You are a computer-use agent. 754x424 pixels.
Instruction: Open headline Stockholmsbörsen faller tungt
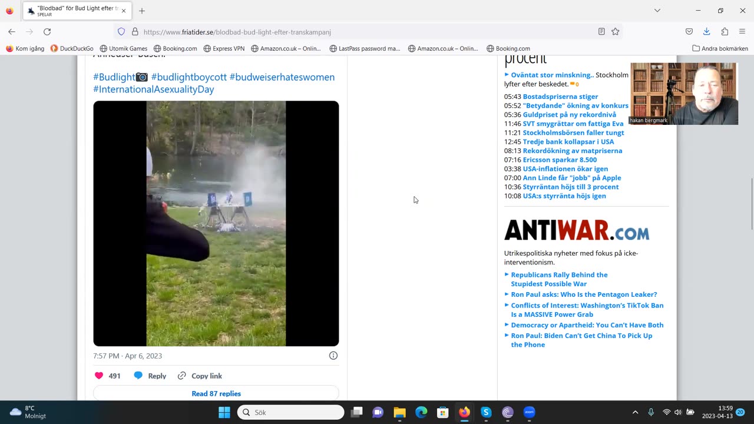click(573, 132)
